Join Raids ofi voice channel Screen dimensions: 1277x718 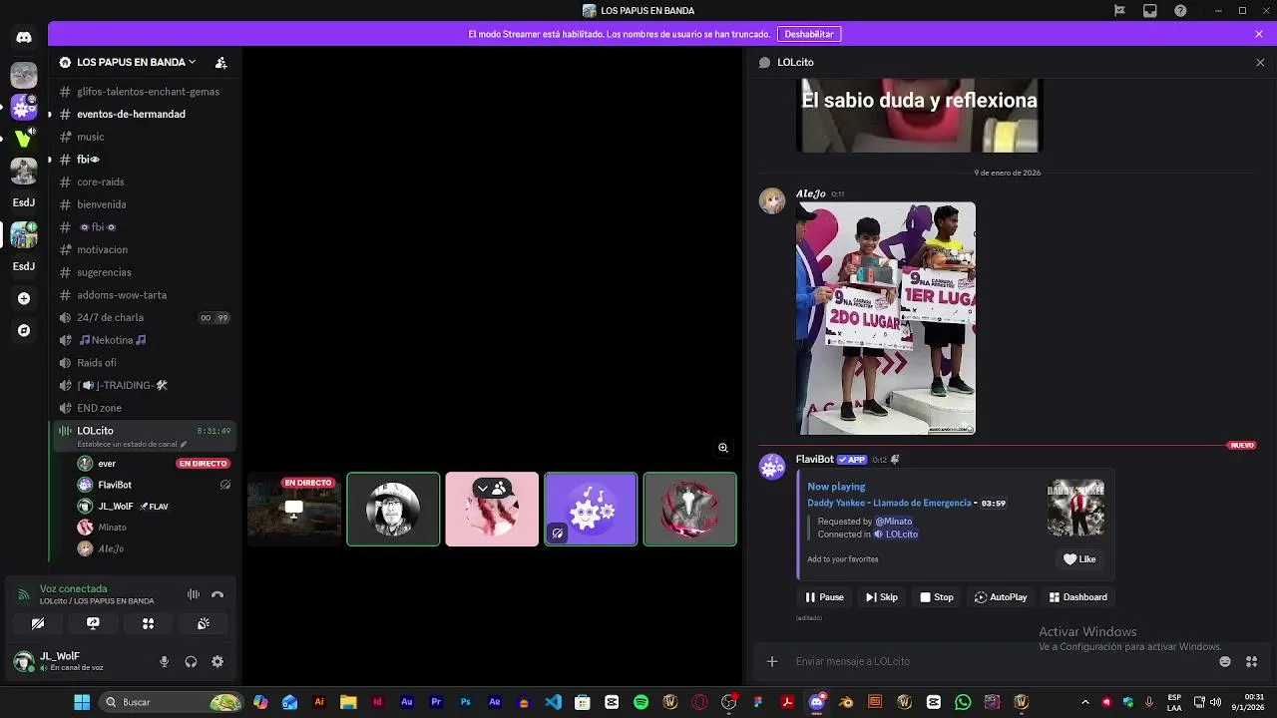tap(143, 363)
